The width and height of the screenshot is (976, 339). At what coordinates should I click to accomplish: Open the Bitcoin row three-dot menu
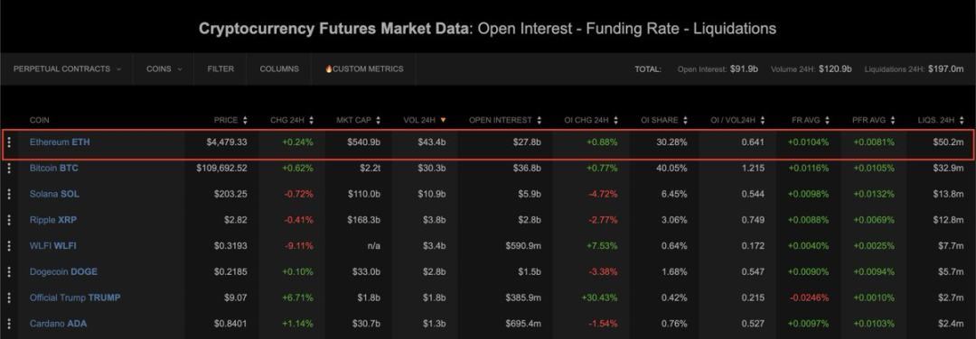9,169
